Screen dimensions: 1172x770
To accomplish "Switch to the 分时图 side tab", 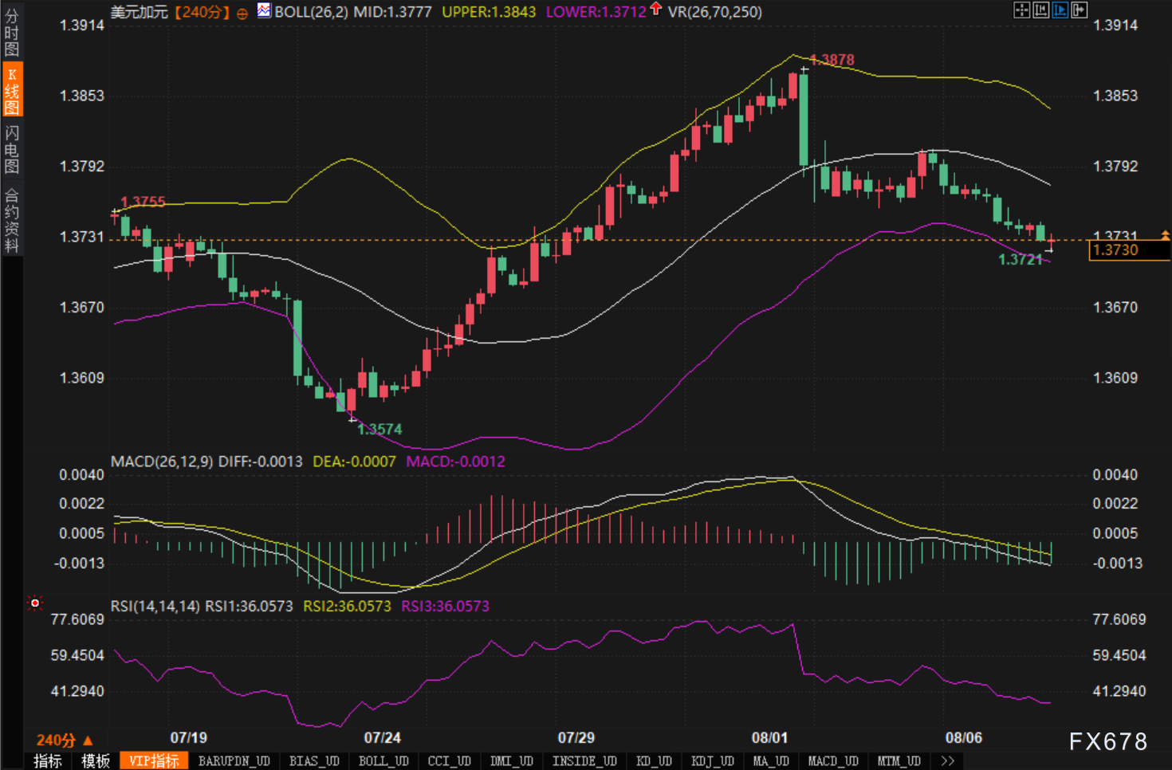I will pos(11,32).
